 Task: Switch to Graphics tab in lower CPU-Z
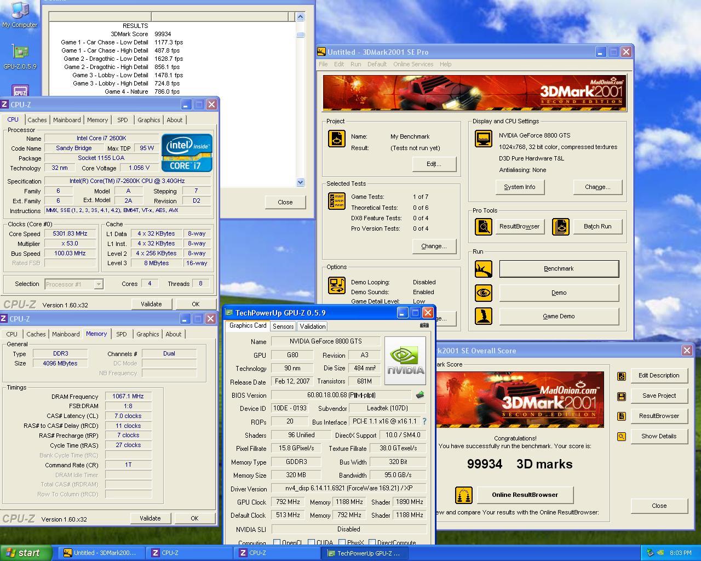click(x=148, y=334)
